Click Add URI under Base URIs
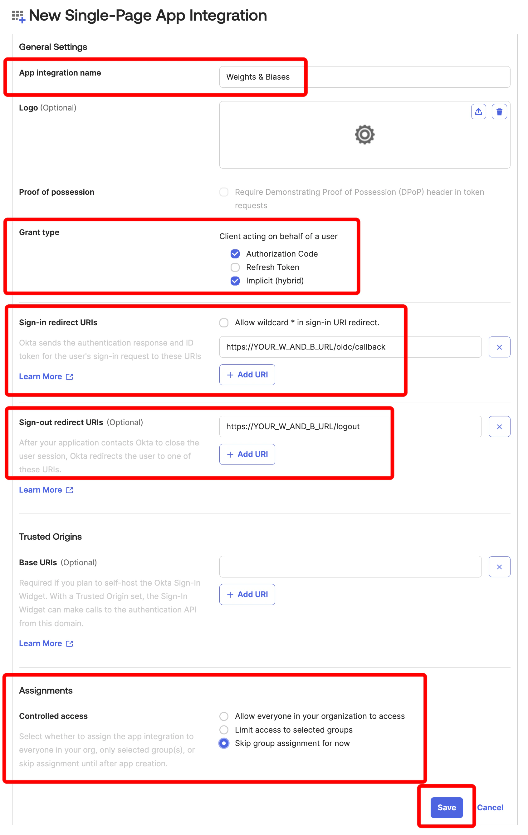The height and width of the screenshot is (835, 528). [x=247, y=594]
